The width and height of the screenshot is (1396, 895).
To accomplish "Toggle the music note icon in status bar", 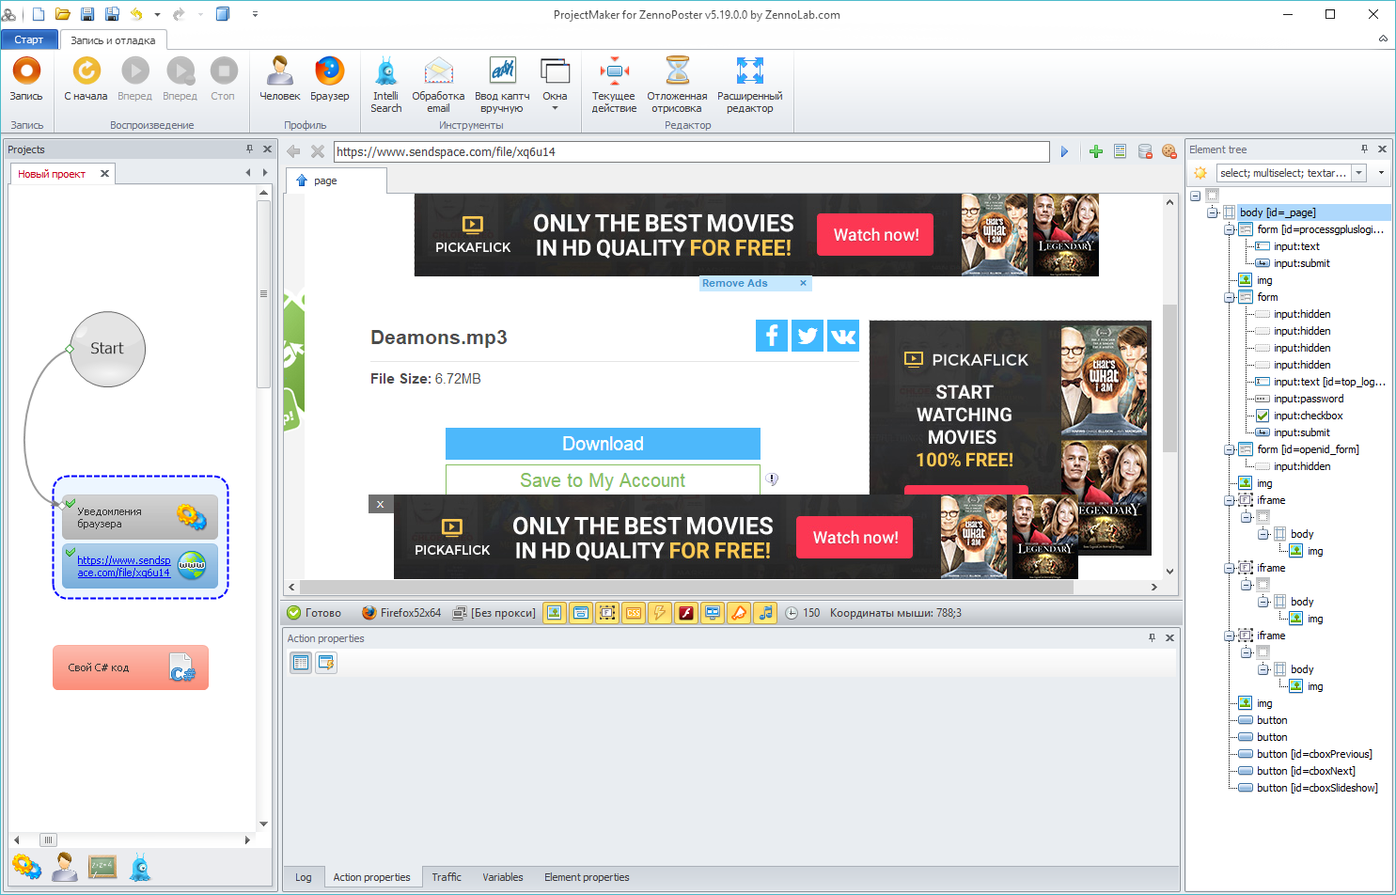I will 765,613.
